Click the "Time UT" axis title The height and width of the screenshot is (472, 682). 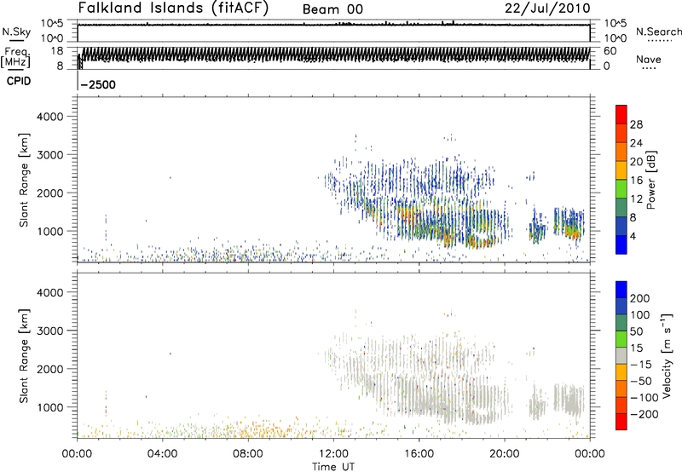[x=333, y=467]
